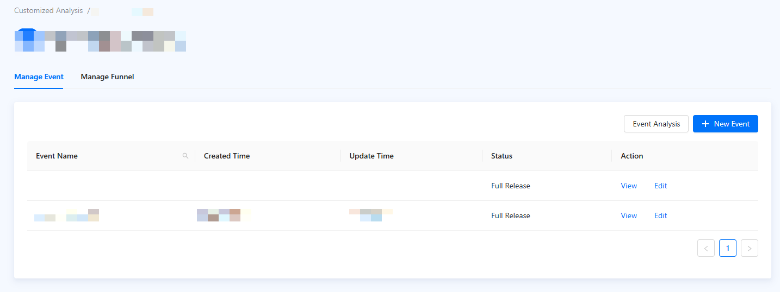This screenshot has width=780, height=292.
Task: Open the Event Name search icon
Action: [x=185, y=156]
